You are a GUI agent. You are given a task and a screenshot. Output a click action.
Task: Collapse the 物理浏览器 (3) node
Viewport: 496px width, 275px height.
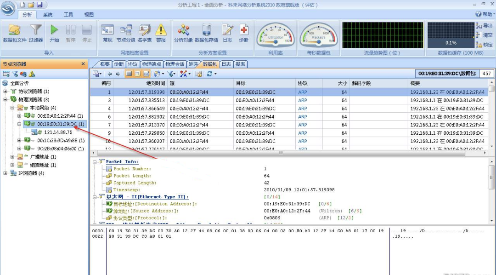click(5, 99)
